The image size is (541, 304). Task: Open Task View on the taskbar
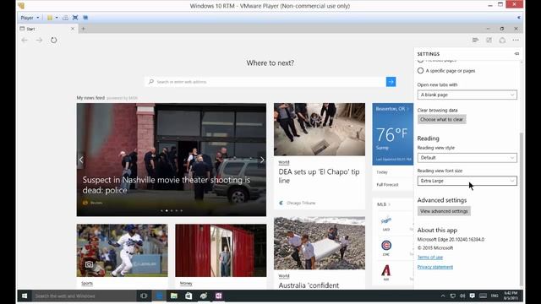pos(144,296)
